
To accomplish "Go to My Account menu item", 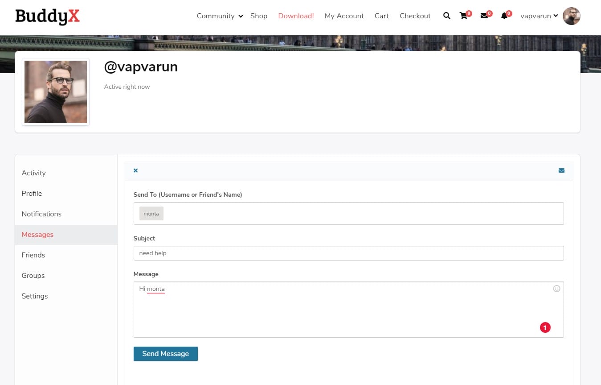I will [x=344, y=16].
